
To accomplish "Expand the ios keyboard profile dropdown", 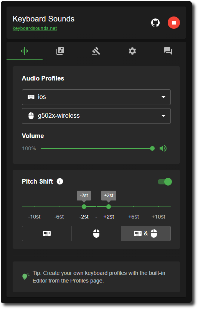I will coord(96,97).
